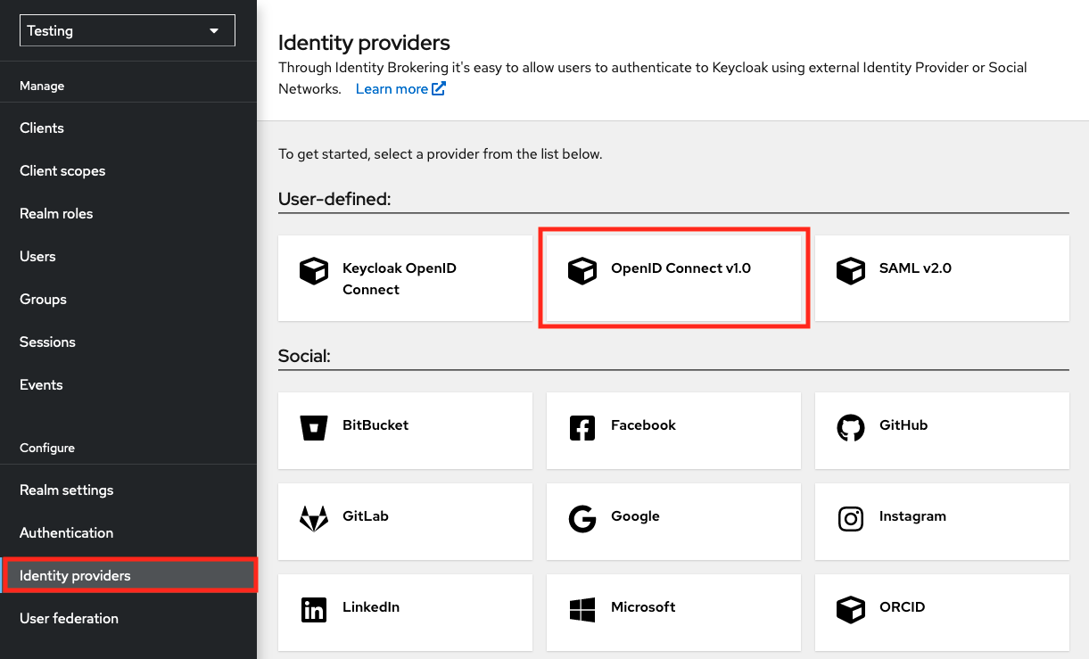Image resolution: width=1089 pixels, height=659 pixels.
Task: Click the Instagram camera icon
Action: 851,519
